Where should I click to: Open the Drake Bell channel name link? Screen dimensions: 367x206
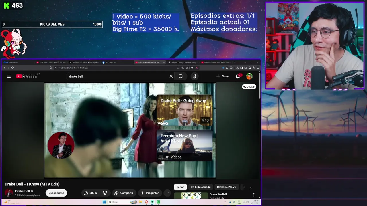(x=22, y=191)
